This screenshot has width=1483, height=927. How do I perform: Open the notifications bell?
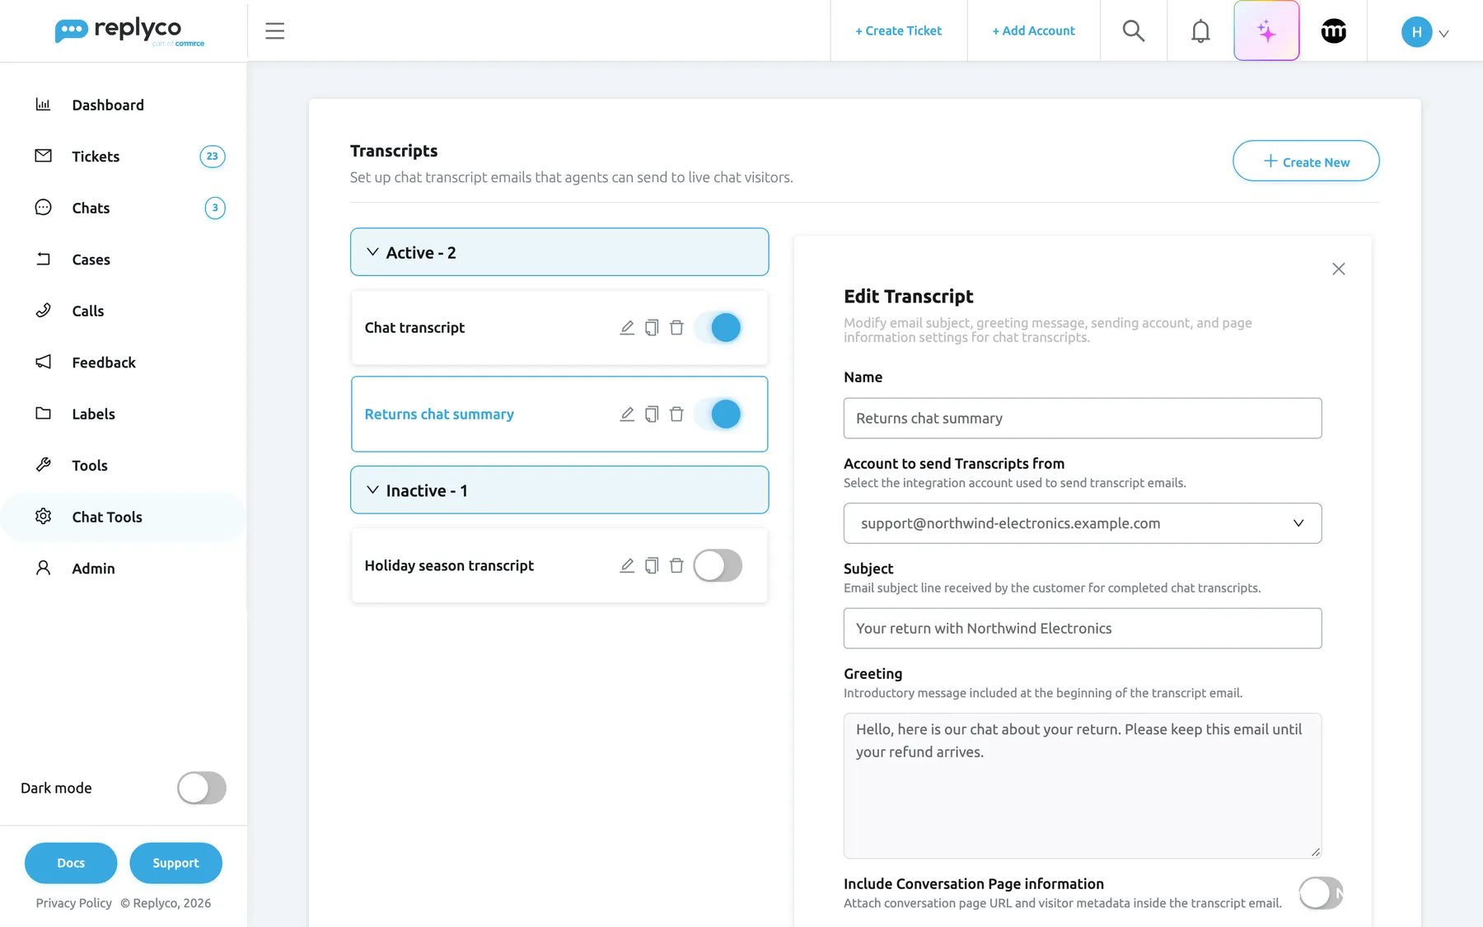click(x=1200, y=31)
